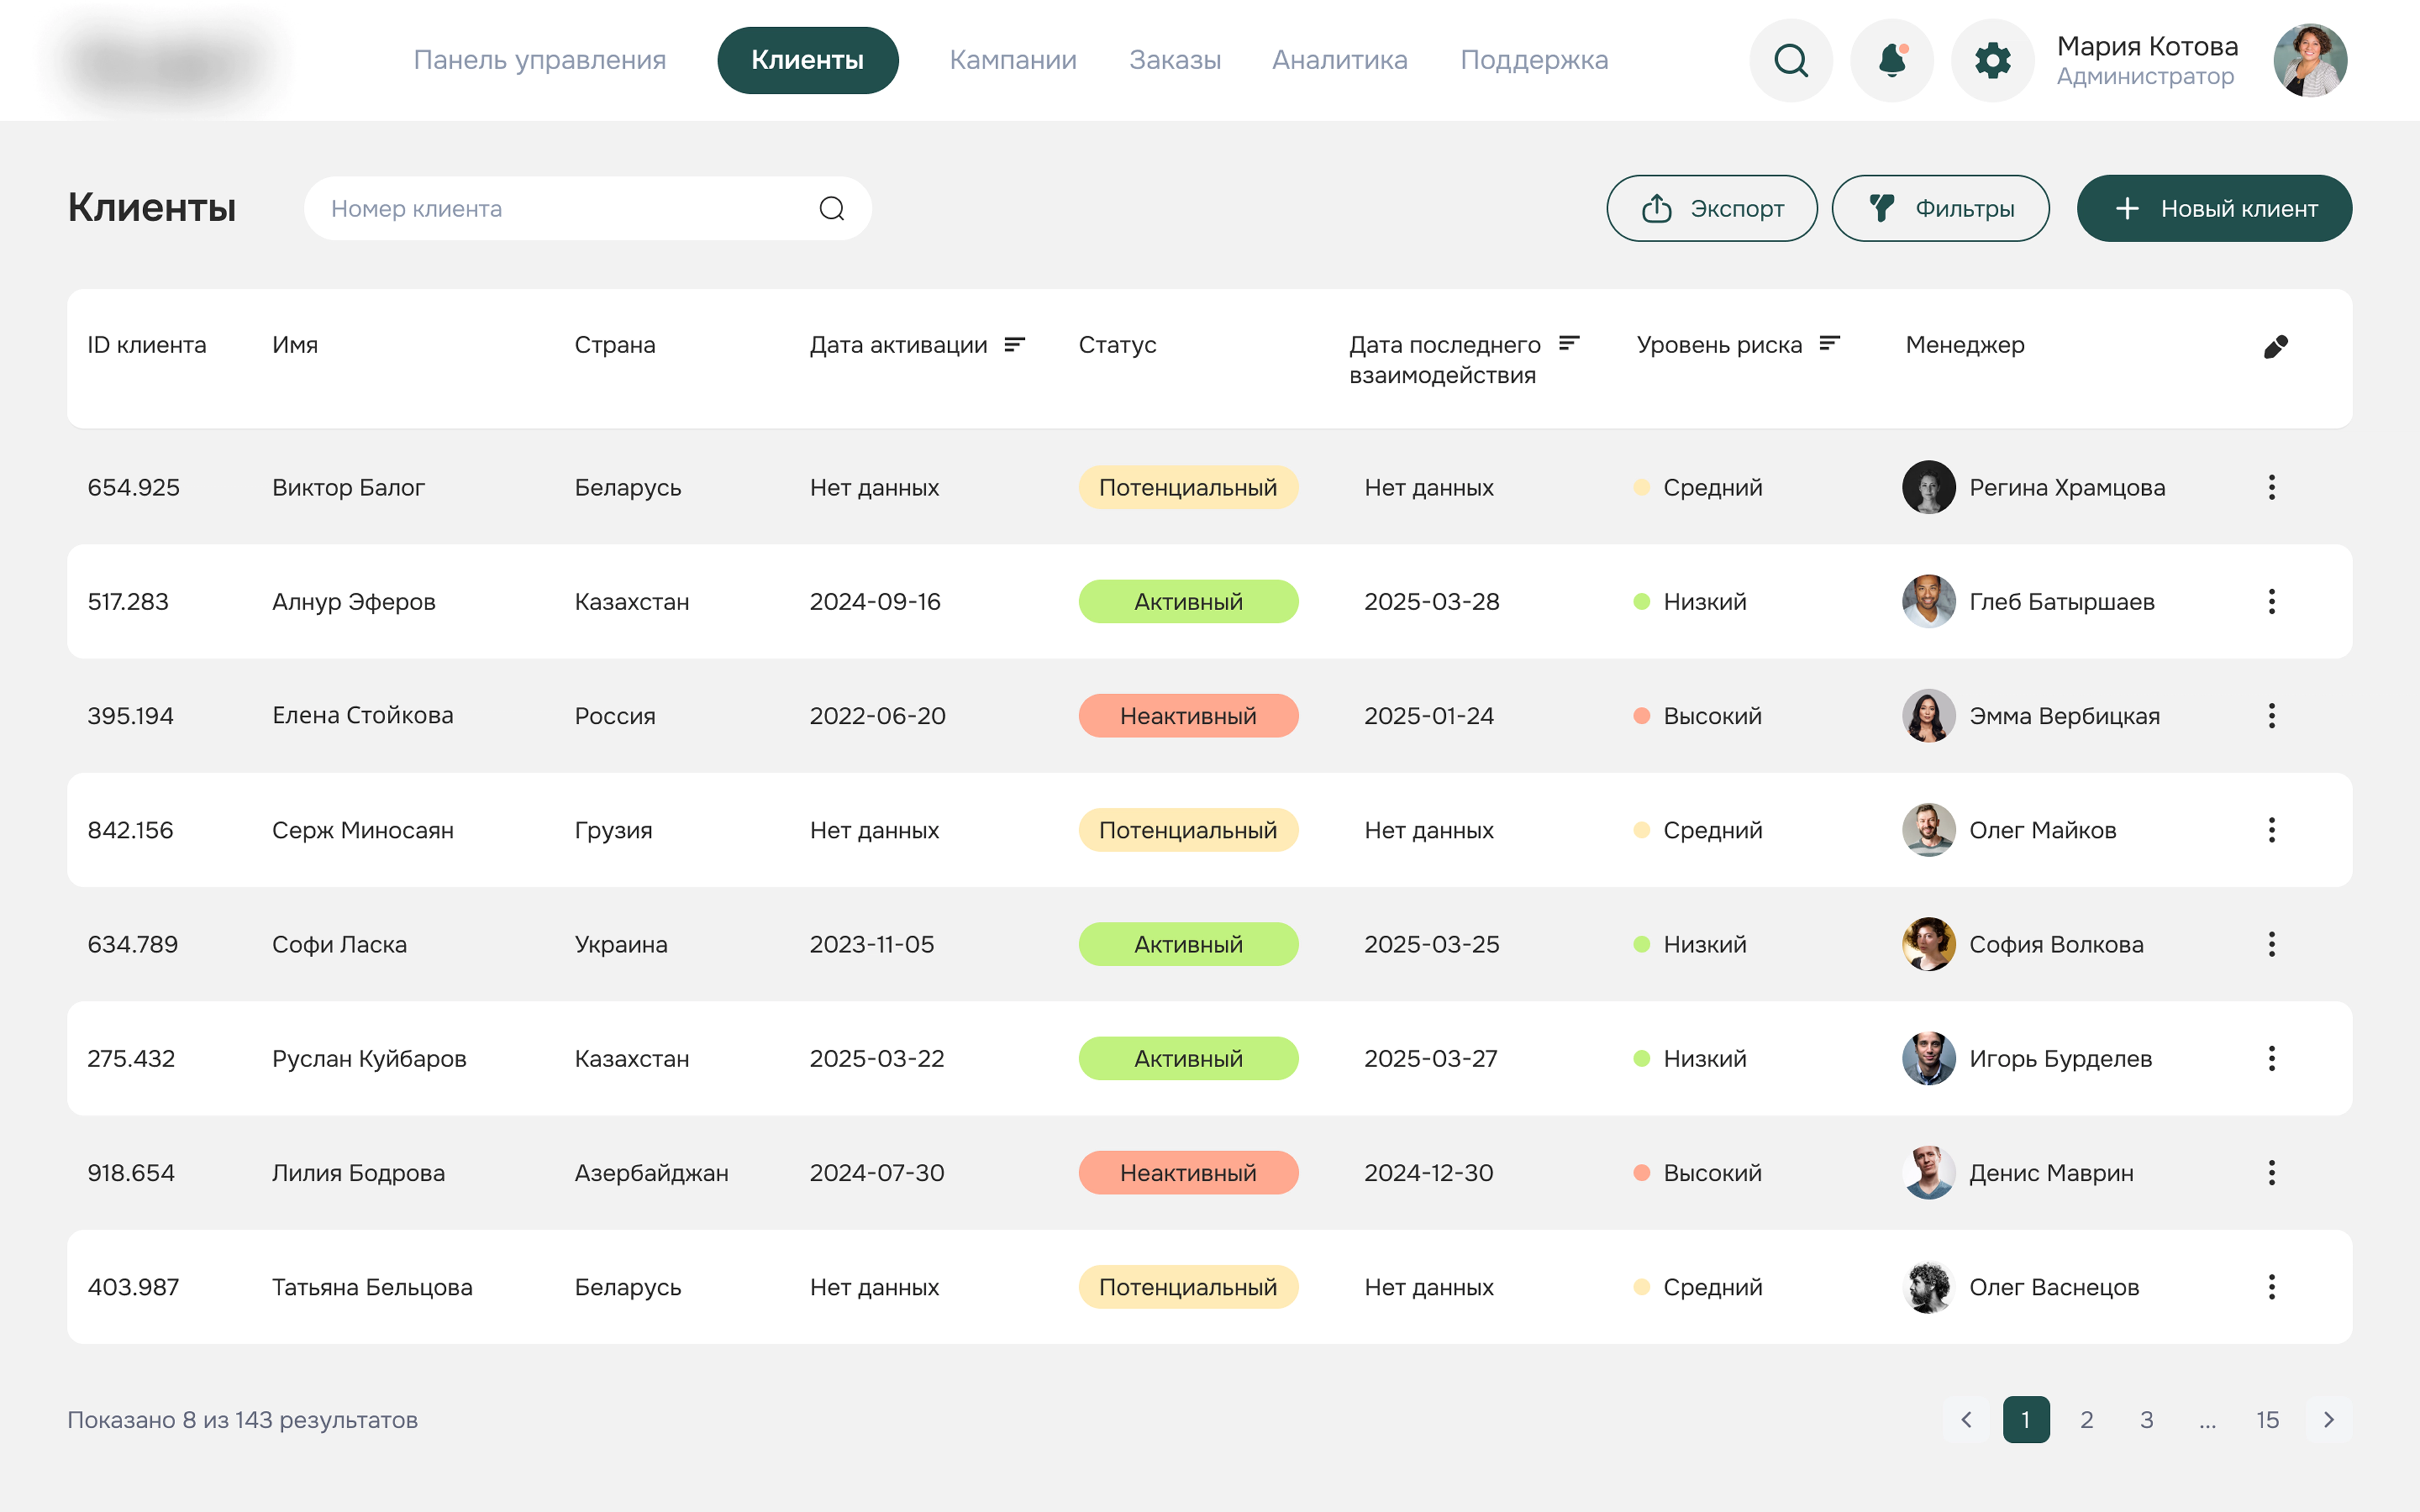Sort by Уровень риска column
2420x1512 pixels.
point(1829,344)
